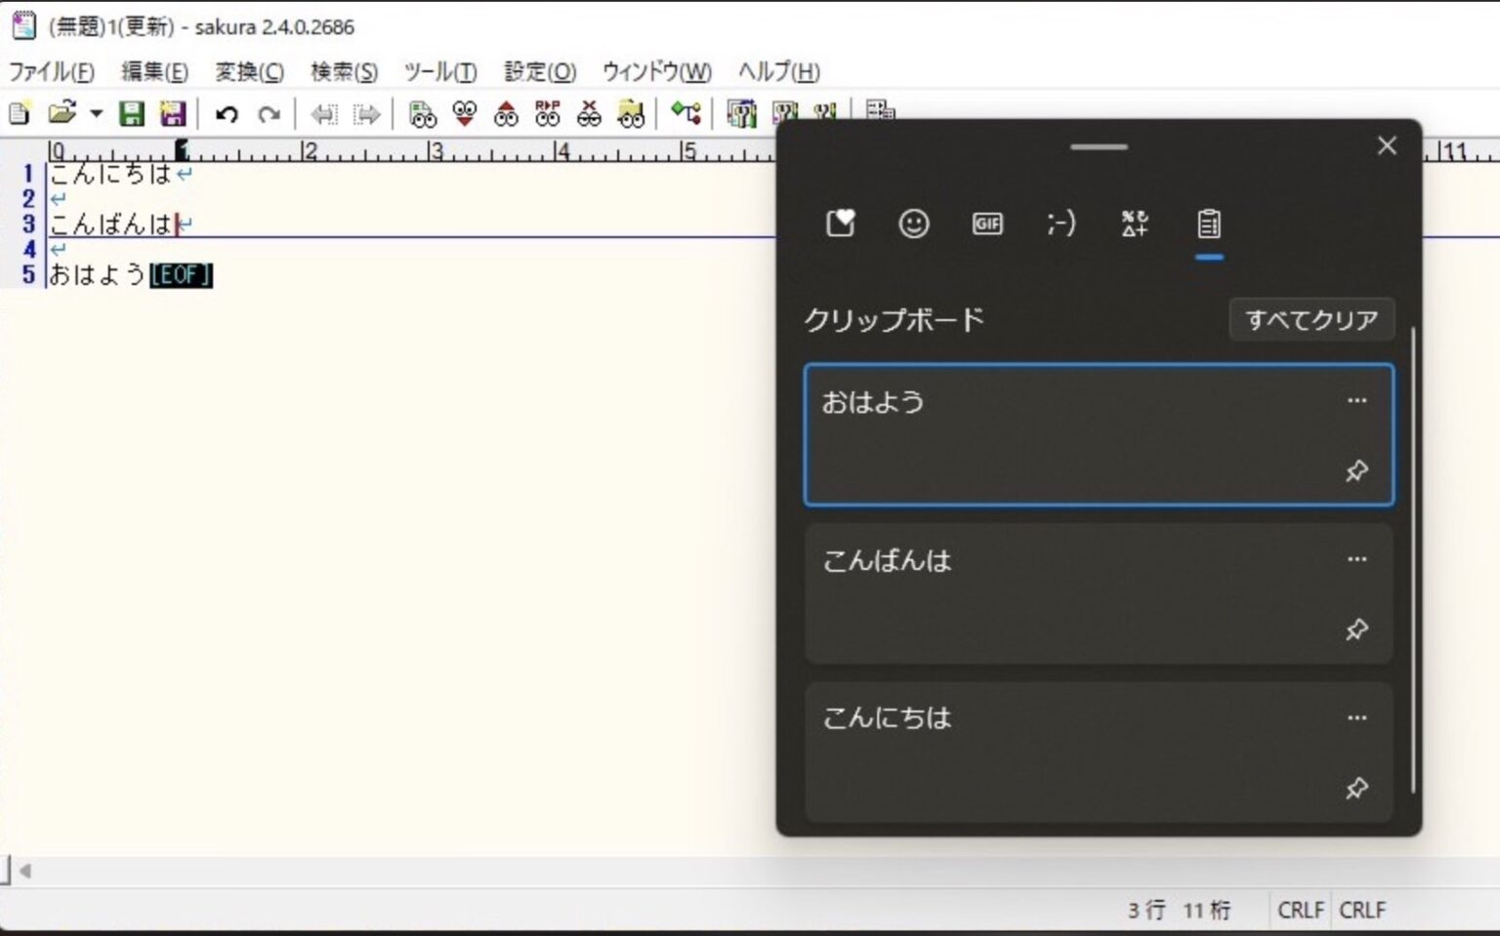This screenshot has width=1500, height=936.
Task: Jump to the previous position
Action: point(323,114)
